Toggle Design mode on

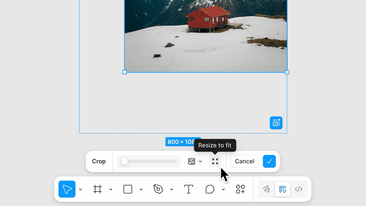[282, 189]
